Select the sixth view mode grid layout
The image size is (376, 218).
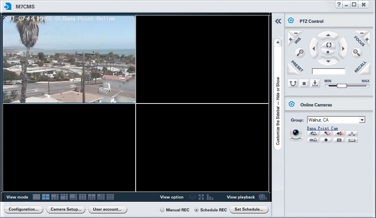pos(83,197)
